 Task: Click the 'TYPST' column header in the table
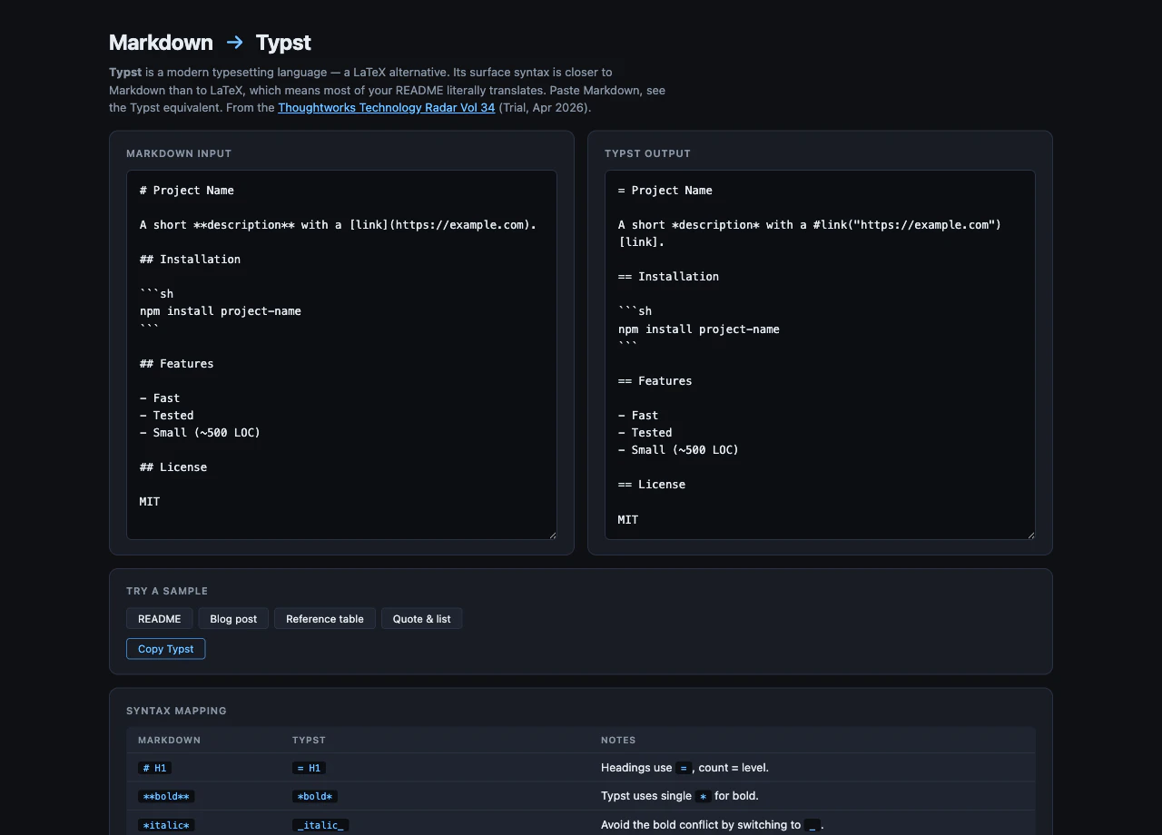click(309, 741)
